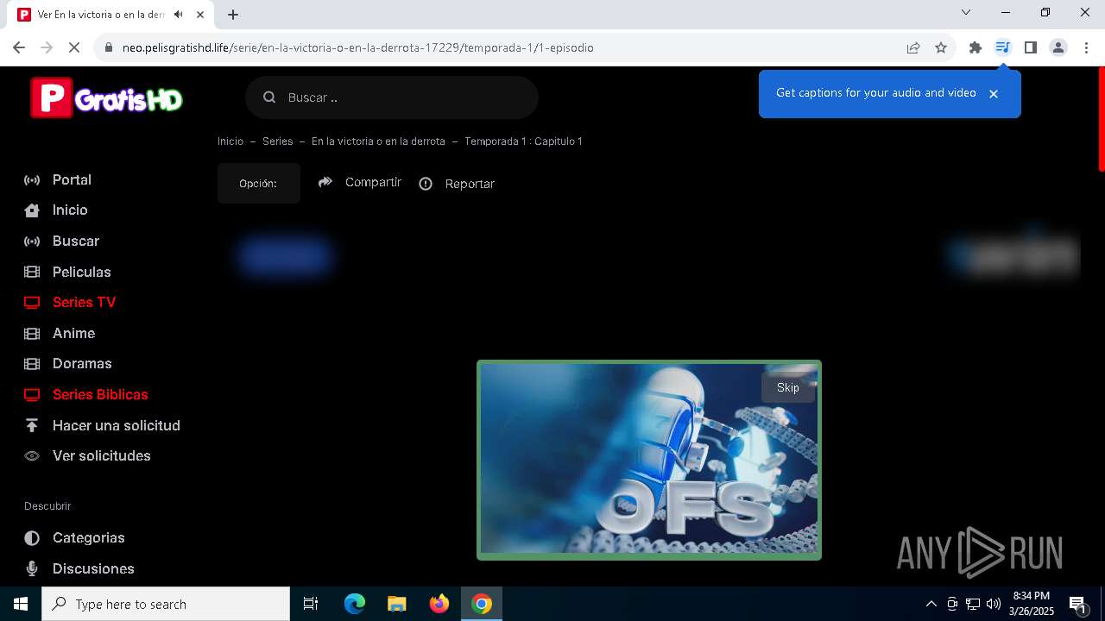Viewport: 1105px width, 621px height.
Task: Bookmark this page with the star icon
Action: (x=941, y=47)
